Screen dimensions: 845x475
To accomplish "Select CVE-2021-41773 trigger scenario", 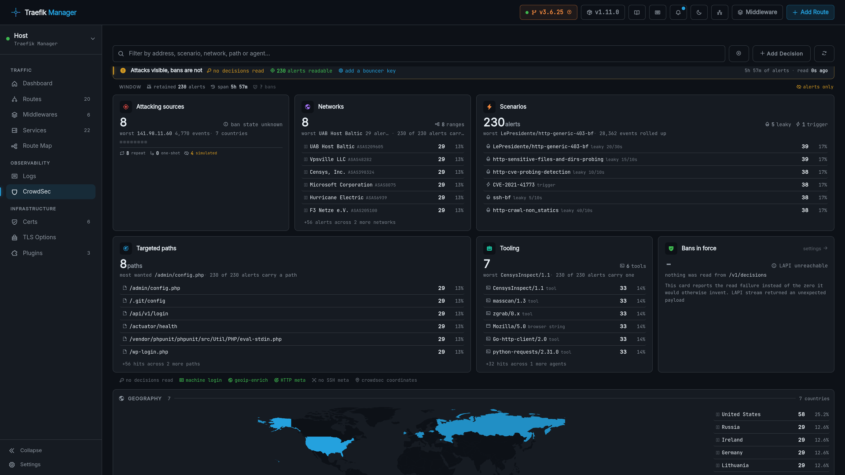I will pyautogui.click(x=656, y=185).
